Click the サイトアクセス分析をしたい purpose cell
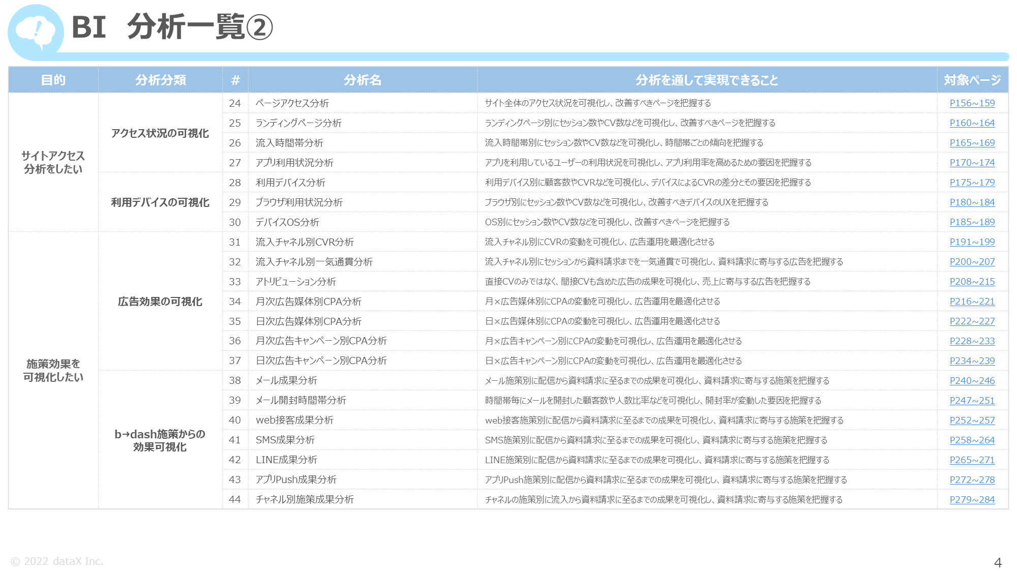This screenshot has width=1017, height=572. 53,162
